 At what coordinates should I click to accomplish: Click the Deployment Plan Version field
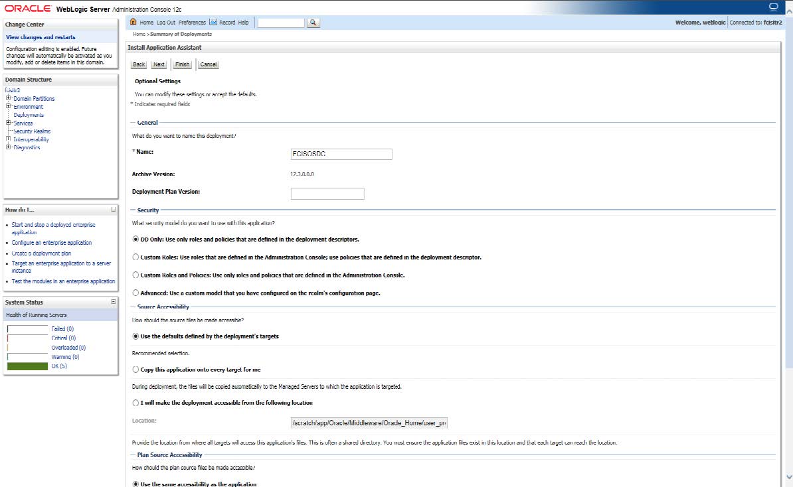[x=327, y=194]
